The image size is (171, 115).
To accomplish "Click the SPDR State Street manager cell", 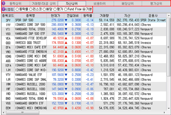I will coord(153,20).
